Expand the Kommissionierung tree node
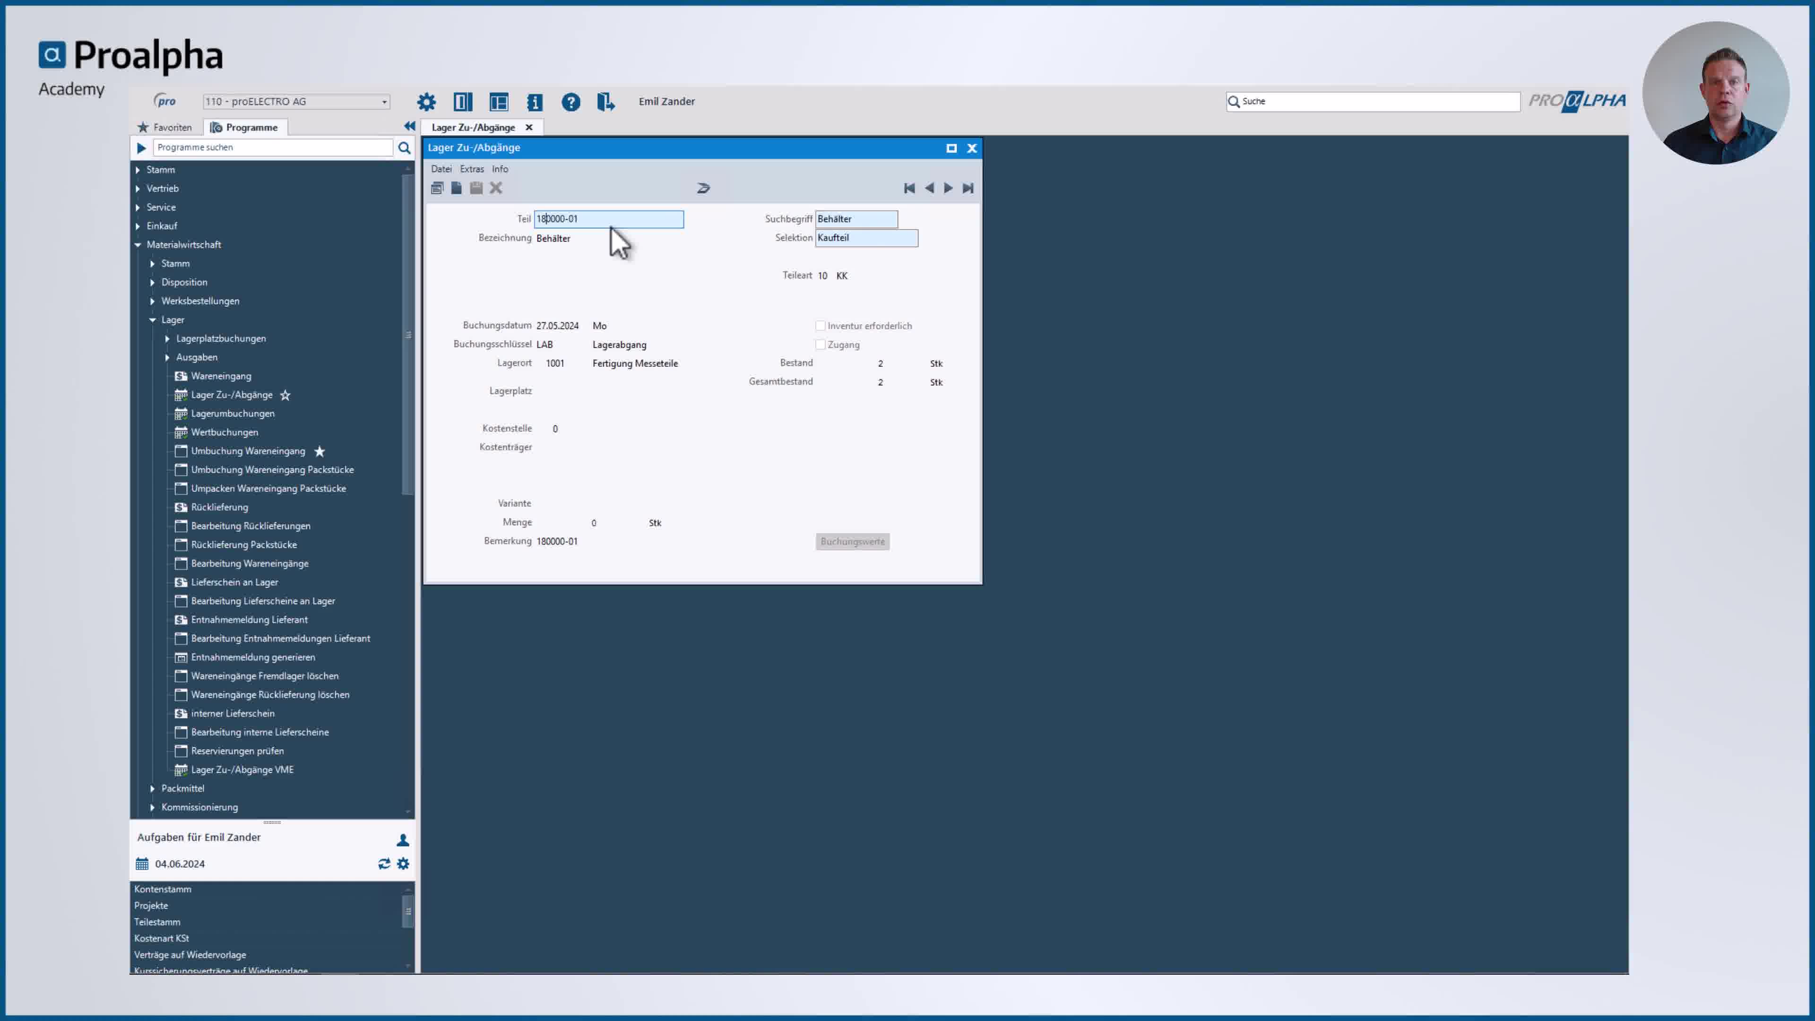 (x=152, y=807)
